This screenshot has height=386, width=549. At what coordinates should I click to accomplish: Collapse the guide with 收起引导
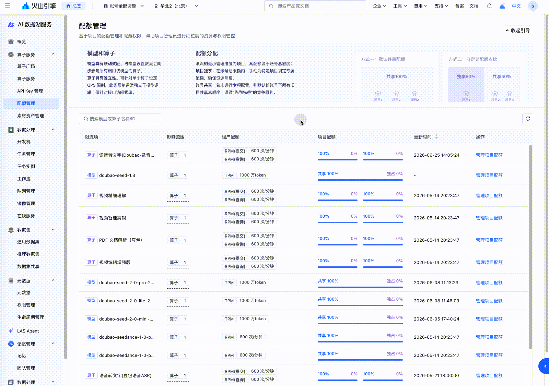[517, 31]
